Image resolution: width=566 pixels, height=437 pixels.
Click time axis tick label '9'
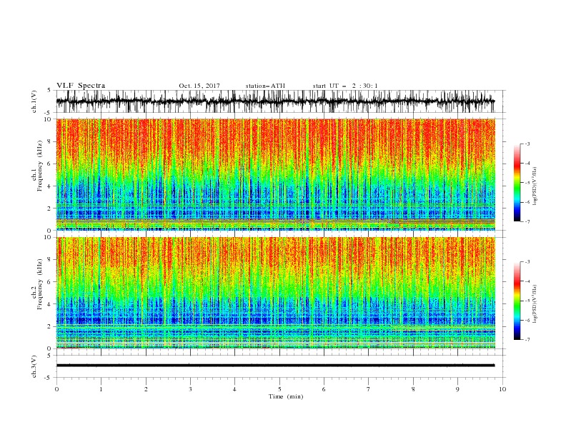coord(457,389)
